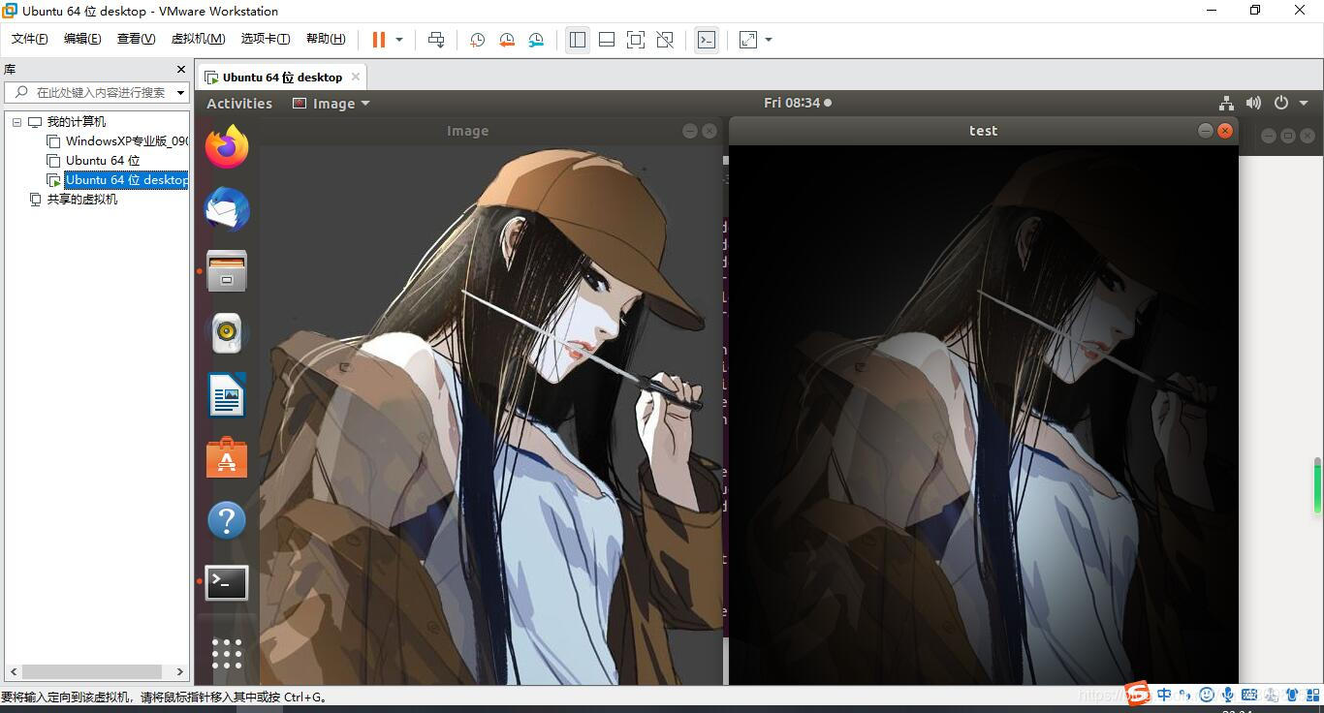This screenshot has height=713, width=1324.
Task: Launch Thunderbird Mail from the dock
Action: click(x=227, y=209)
